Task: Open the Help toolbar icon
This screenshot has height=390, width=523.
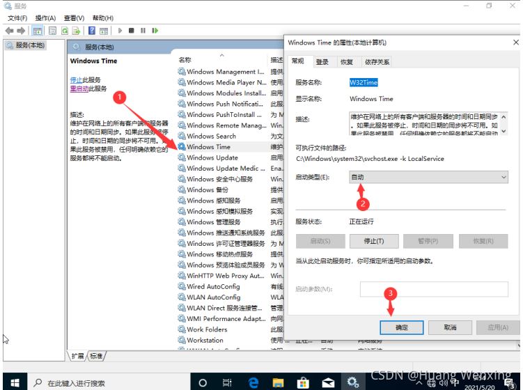Action: pos(92,31)
